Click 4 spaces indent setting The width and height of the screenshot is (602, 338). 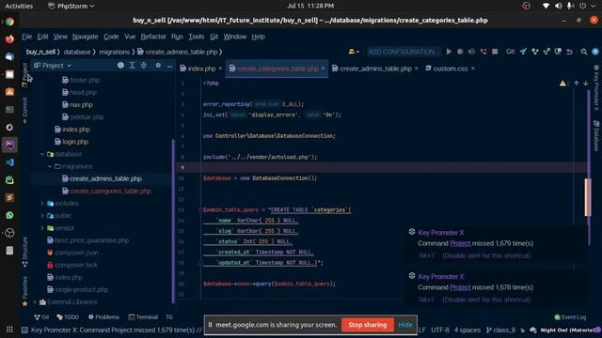click(x=467, y=330)
